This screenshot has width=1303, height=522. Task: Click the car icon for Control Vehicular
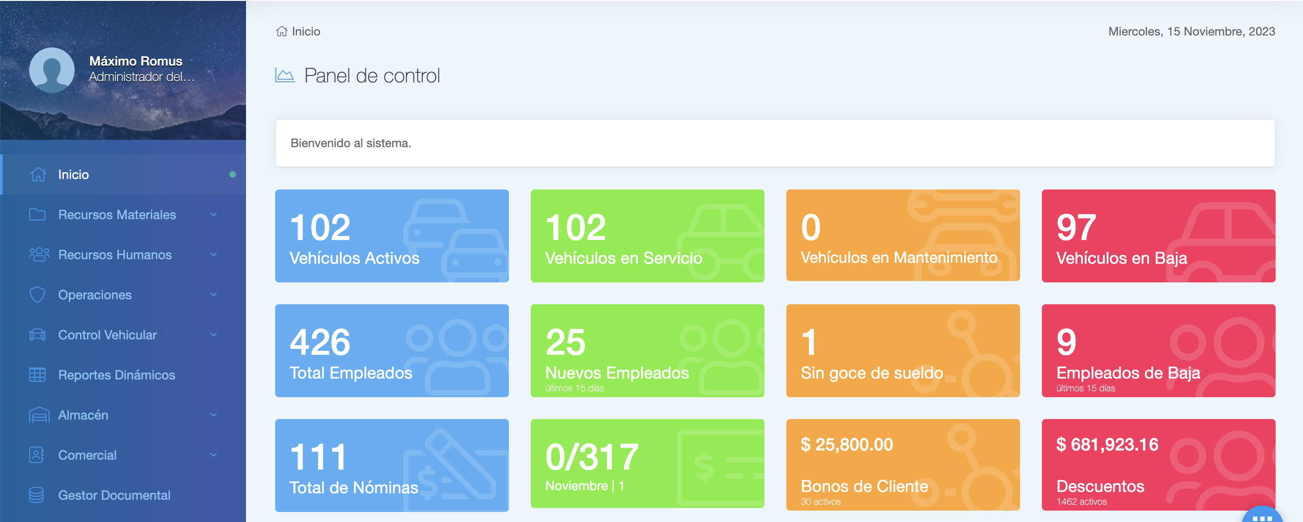click(37, 335)
